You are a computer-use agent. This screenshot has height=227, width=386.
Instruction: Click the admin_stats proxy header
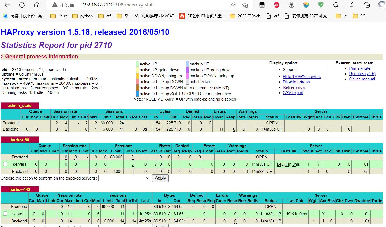coord(20,106)
